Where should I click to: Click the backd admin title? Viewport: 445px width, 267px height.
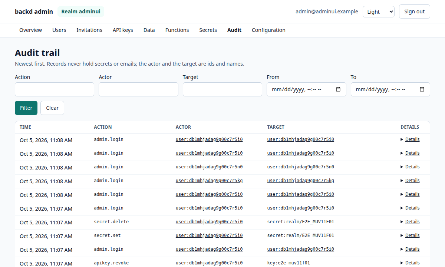pos(34,11)
